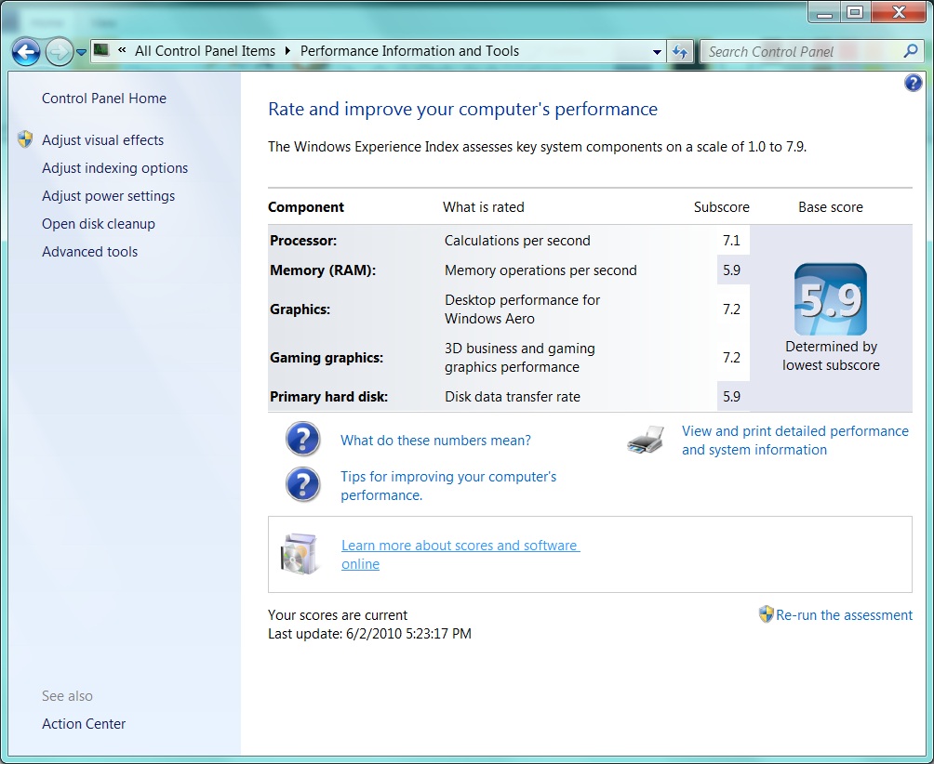Click shield icon beside Re-run the assessment
The width and height of the screenshot is (934, 764).
click(x=766, y=614)
